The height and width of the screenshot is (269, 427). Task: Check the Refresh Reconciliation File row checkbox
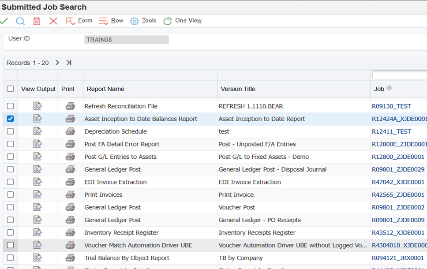pyautogui.click(x=11, y=106)
